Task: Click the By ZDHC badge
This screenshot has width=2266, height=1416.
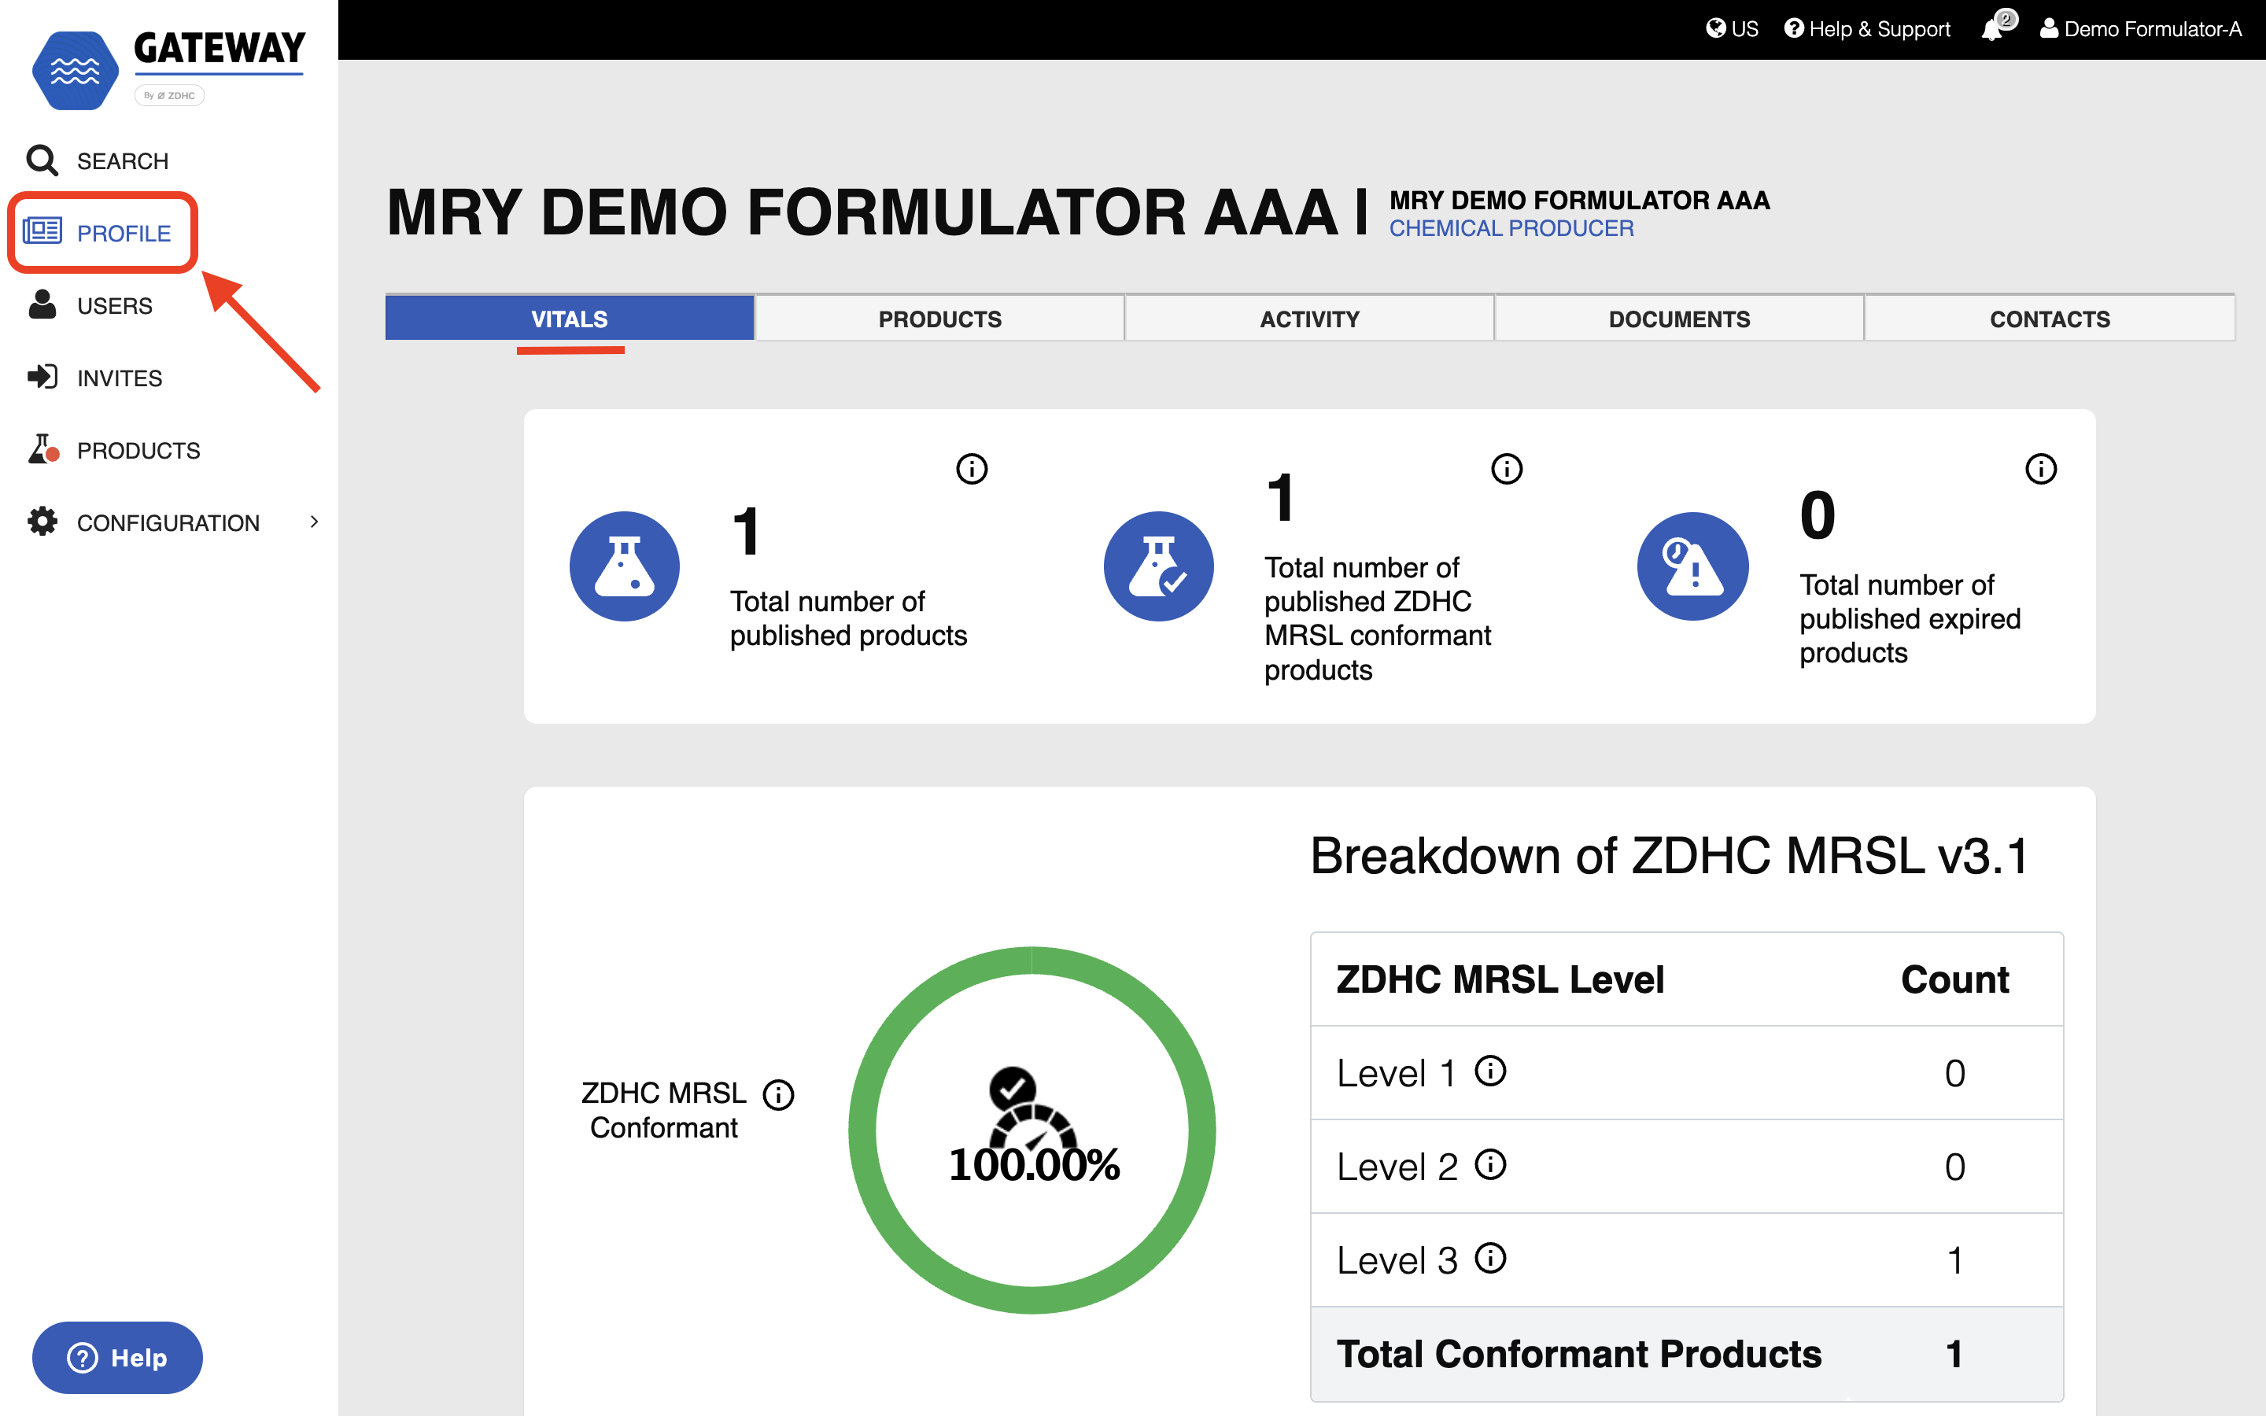Action: [x=169, y=95]
